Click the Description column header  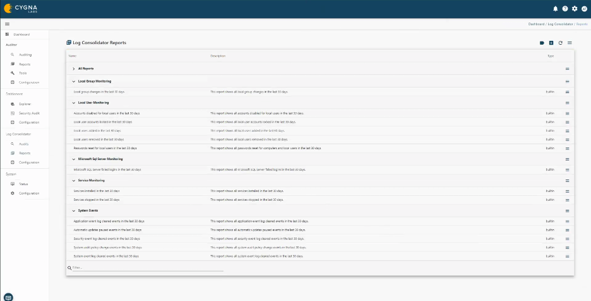(x=218, y=56)
